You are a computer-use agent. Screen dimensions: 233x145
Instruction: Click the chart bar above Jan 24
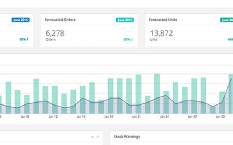pos(166,102)
